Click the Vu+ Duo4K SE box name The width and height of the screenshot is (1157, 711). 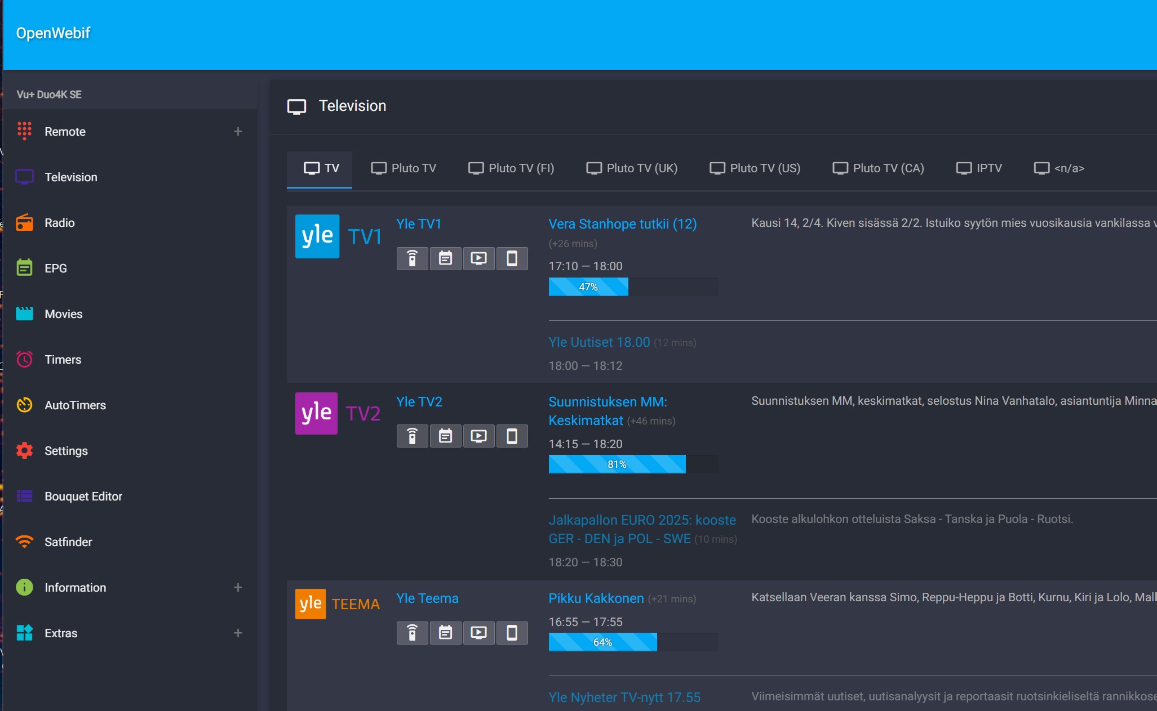tap(49, 95)
